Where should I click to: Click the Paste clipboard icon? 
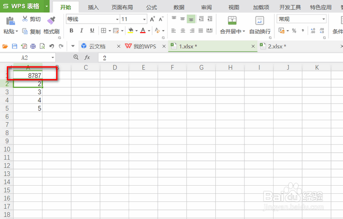pos(10,21)
